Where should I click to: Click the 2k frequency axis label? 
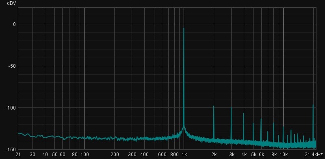tap(214, 155)
